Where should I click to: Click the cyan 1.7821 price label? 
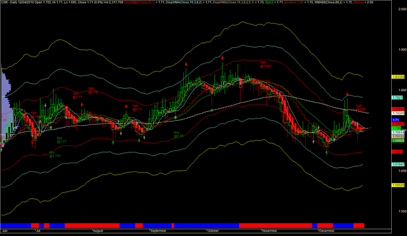397,97
